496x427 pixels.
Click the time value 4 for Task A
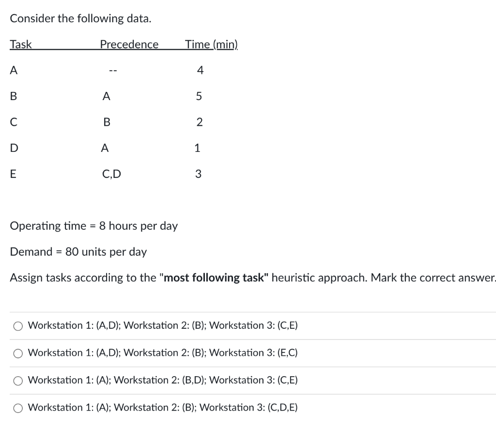pos(200,70)
